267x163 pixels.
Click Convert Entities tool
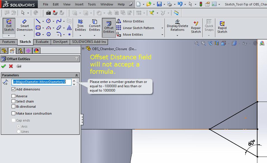(x=94, y=26)
